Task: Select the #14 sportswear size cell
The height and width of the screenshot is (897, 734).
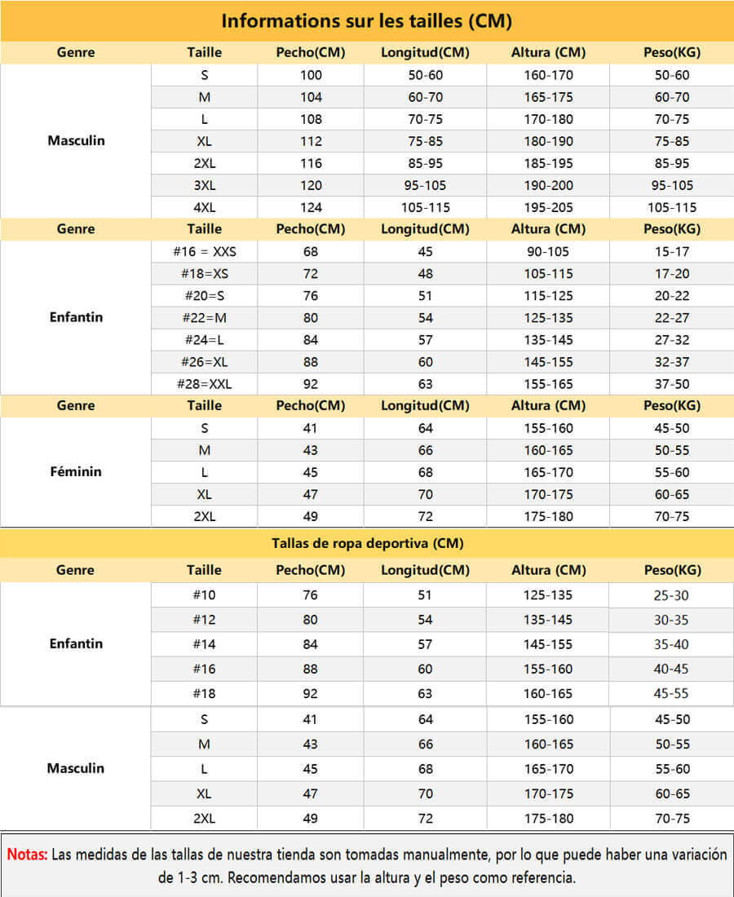Action: point(204,644)
